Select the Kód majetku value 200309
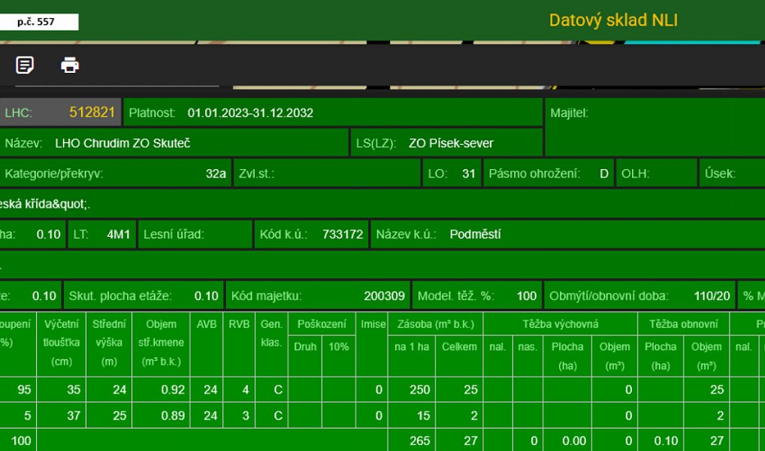 (x=385, y=296)
